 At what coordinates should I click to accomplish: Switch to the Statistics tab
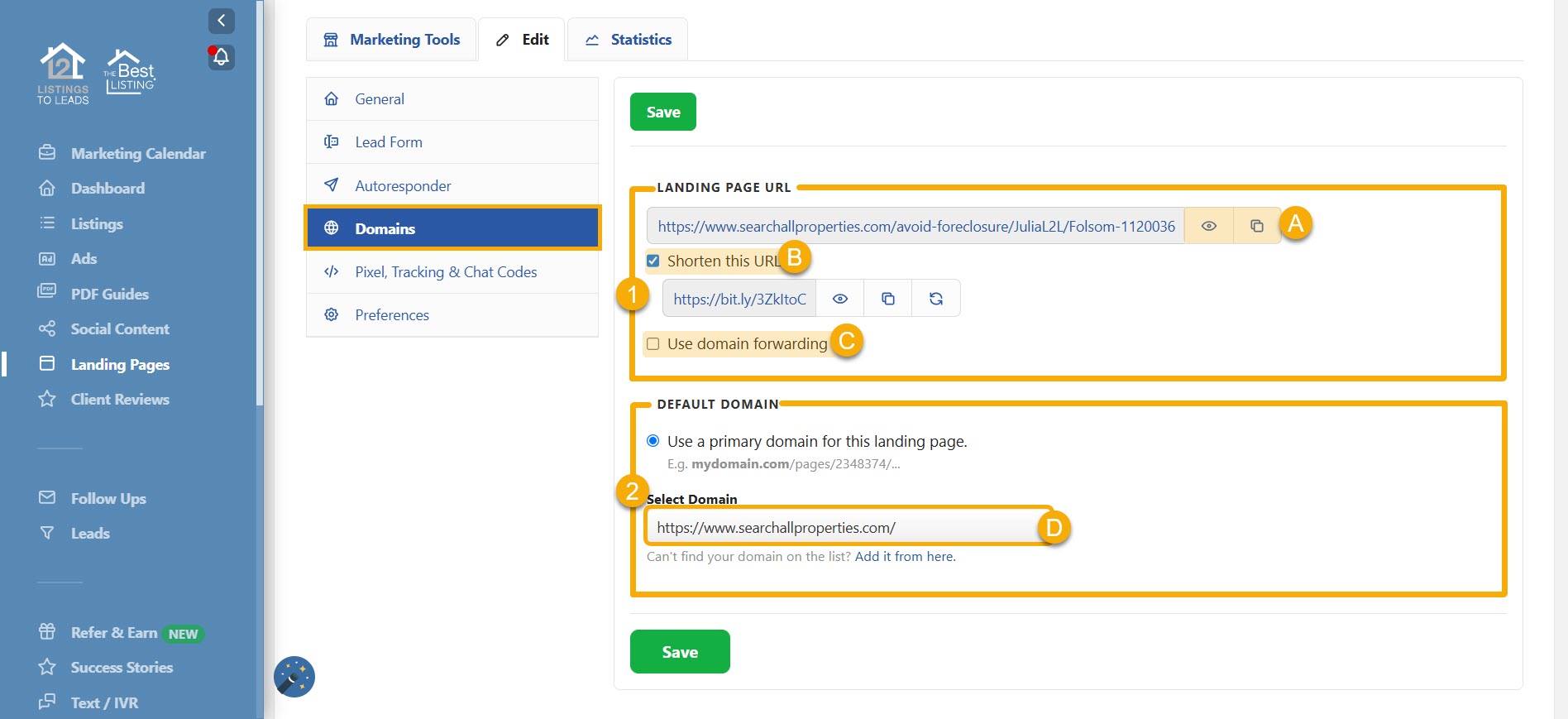tap(628, 40)
